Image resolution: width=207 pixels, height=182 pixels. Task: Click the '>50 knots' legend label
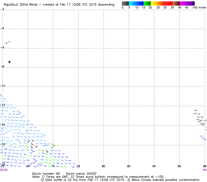point(199,8)
